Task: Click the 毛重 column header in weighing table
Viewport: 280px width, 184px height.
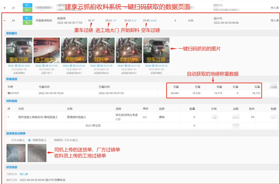Action: (176, 87)
